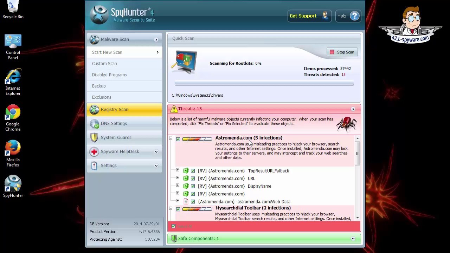Collapse the Mysearchdial Toolbar threat group
Image resolution: width=450 pixels, height=253 pixels.
pos(171,208)
